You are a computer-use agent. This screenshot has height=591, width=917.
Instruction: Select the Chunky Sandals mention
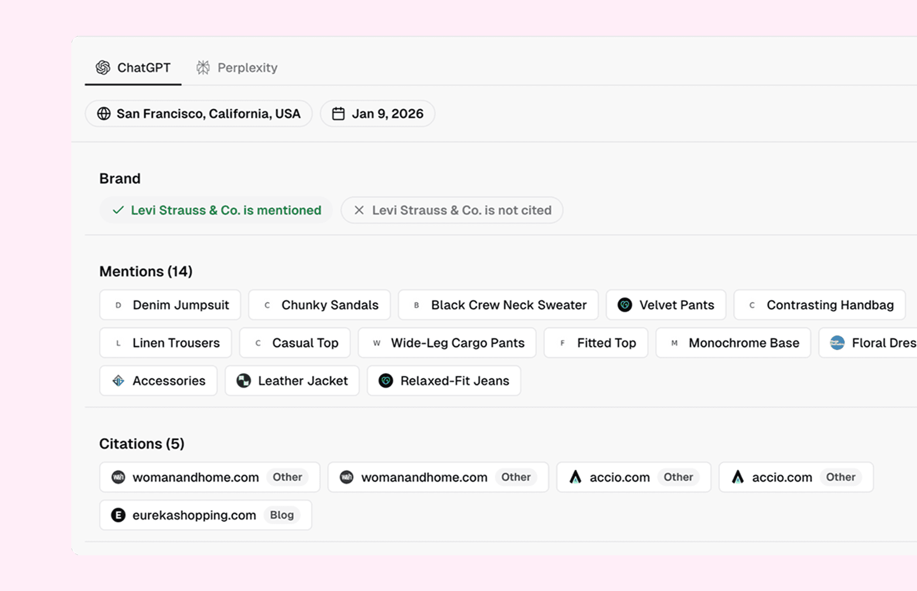tap(320, 305)
